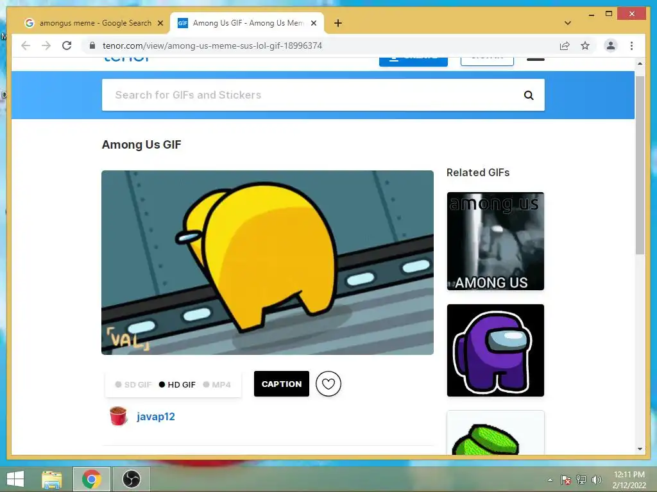Open Windows Start button

coord(15,479)
